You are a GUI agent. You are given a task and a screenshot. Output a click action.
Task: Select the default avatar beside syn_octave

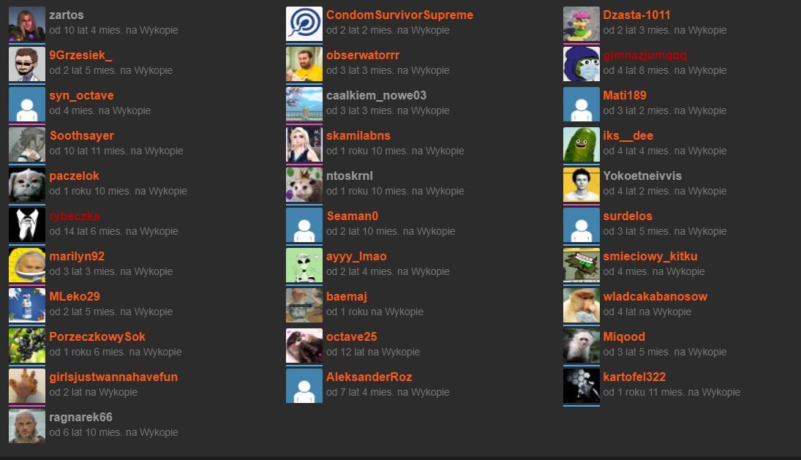[26, 105]
